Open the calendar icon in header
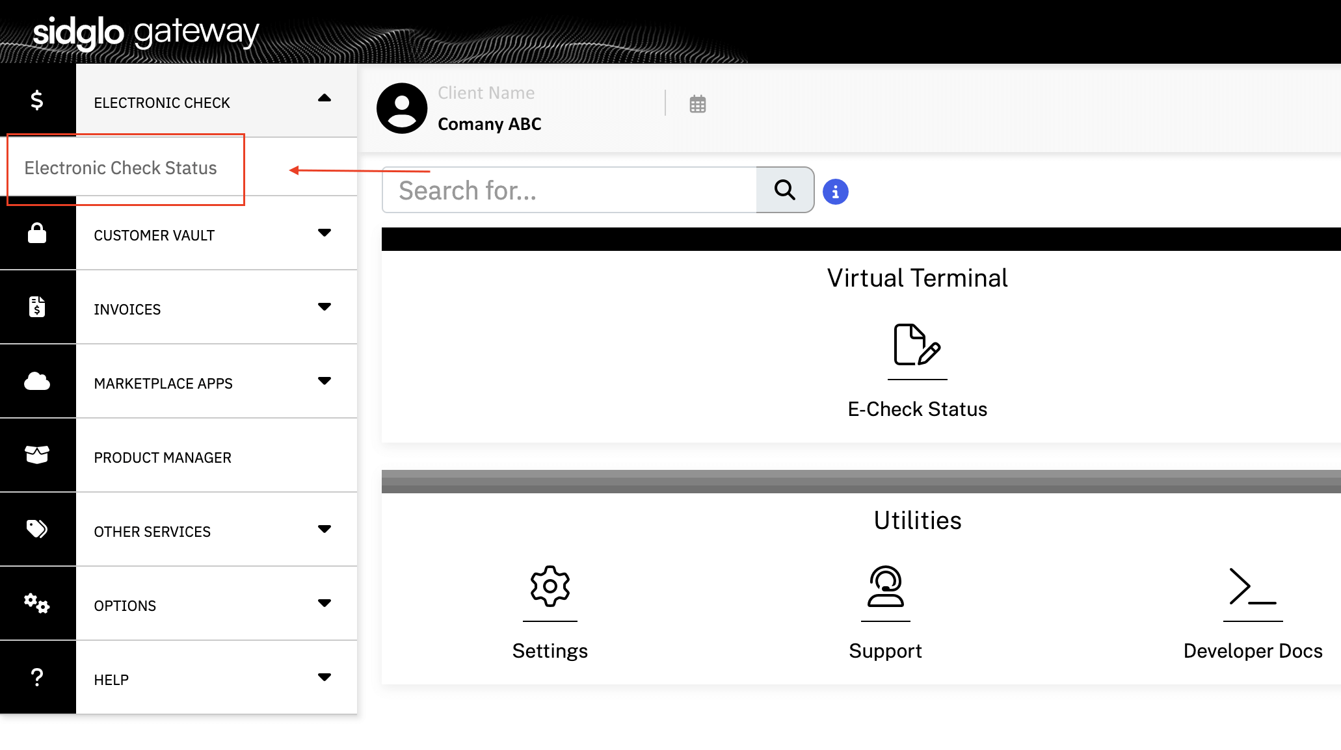 click(698, 104)
